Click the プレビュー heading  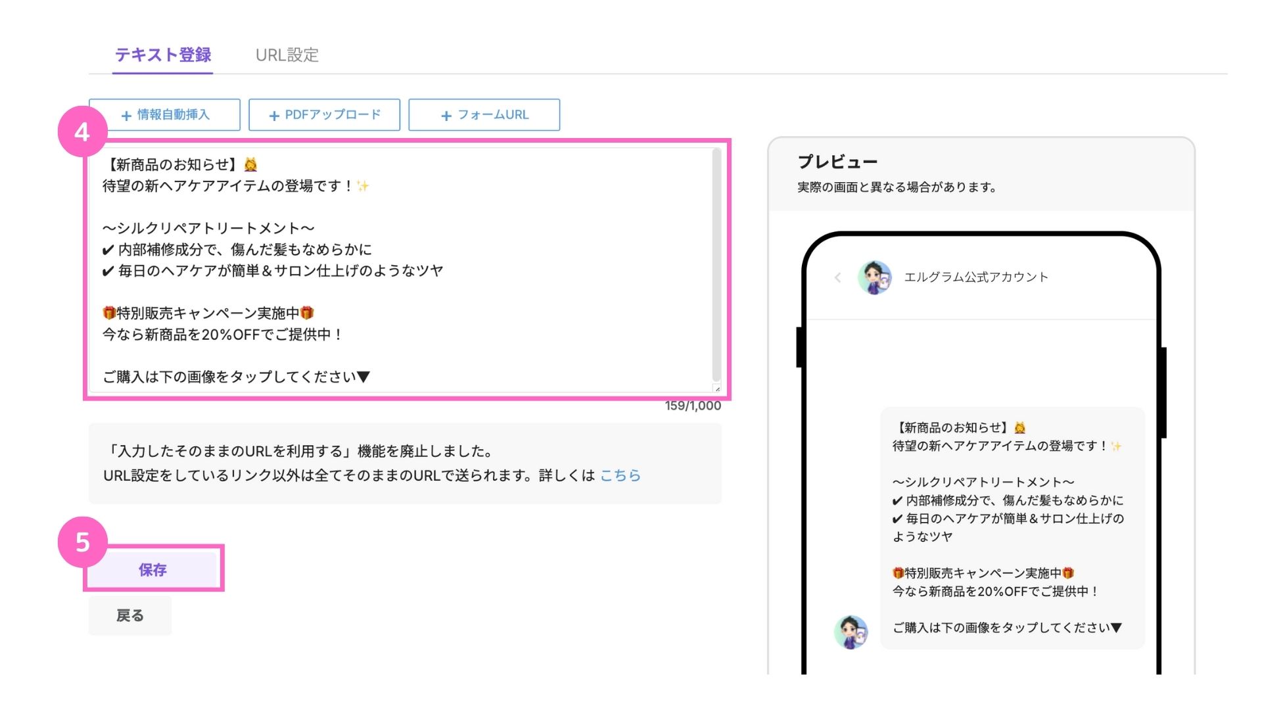[837, 162]
